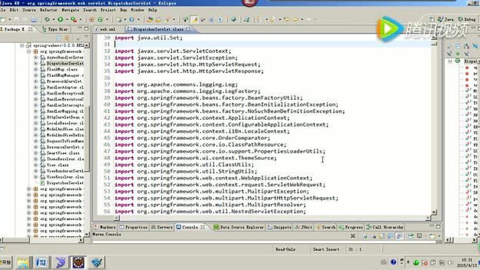
Task: Expand the FlashMap.class tree node
Action: coord(36,69)
